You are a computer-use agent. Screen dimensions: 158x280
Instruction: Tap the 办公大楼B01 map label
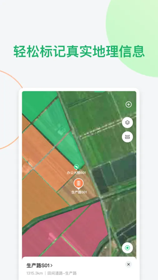[76, 173]
